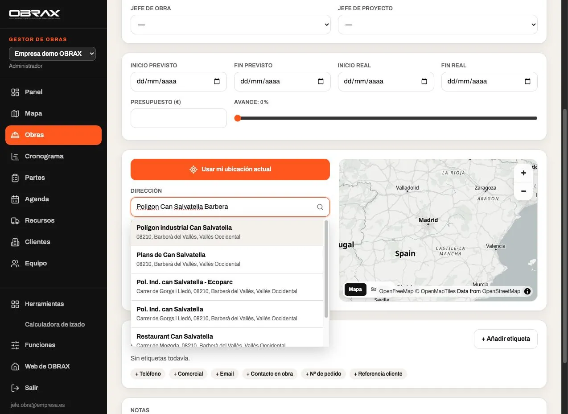
Task: Click the OpenFreeMap attribution link
Action: [x=396, y=291]
